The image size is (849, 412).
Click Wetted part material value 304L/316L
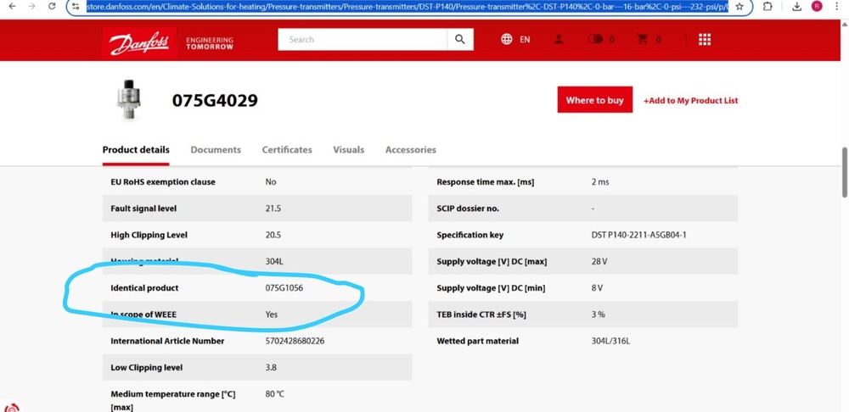click(x=610, y=341)
